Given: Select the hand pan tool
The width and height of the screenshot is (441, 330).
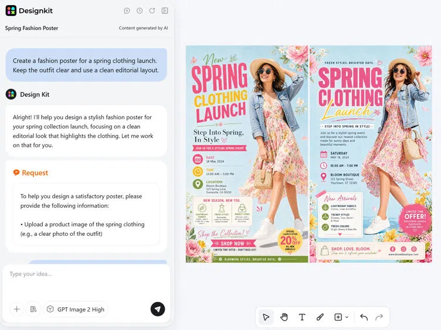Looking at the screenshot, I should click(x=284, y=317).
